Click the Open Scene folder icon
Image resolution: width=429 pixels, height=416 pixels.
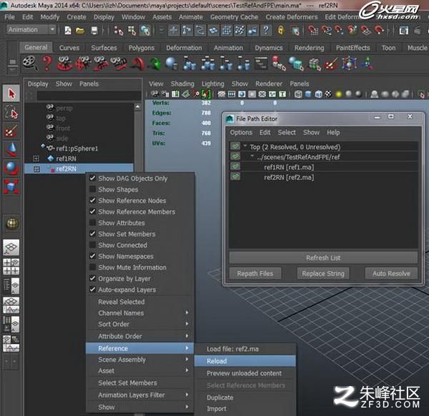click(80, 30)
